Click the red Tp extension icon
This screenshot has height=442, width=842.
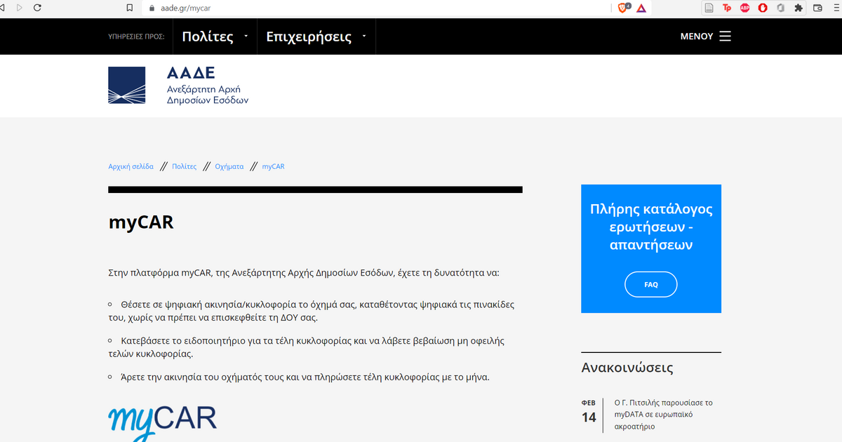click(727, 8)
